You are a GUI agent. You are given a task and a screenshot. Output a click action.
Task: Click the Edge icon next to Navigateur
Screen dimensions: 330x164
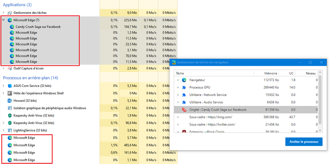[x=184, y=80]
